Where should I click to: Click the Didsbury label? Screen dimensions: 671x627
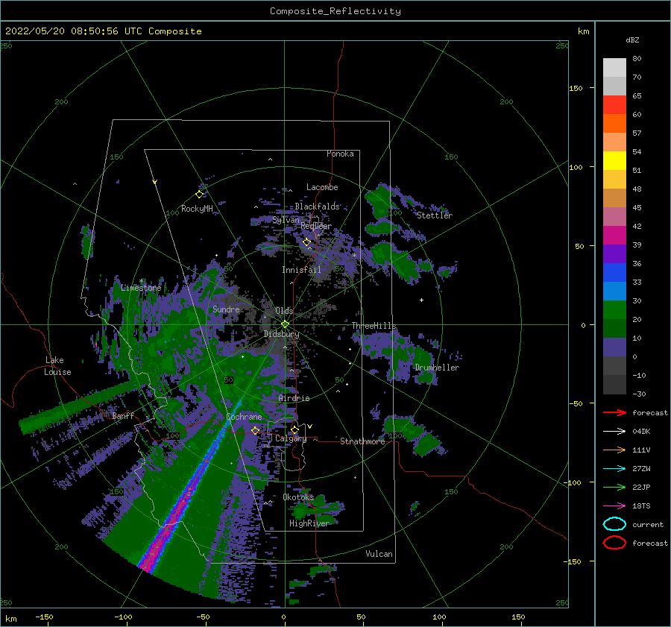click(x=282, y=334)
